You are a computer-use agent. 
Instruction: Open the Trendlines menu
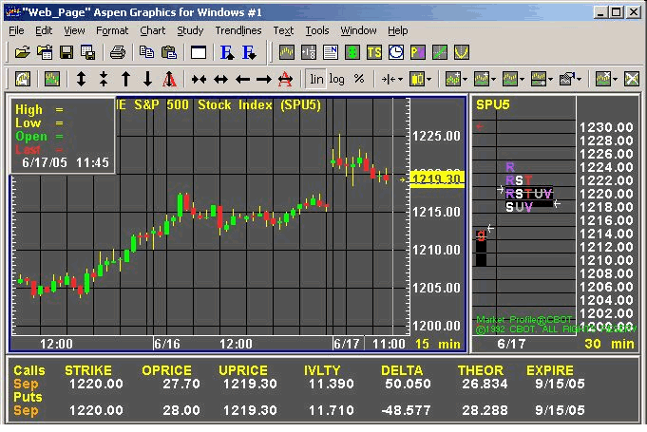[238, 30]
